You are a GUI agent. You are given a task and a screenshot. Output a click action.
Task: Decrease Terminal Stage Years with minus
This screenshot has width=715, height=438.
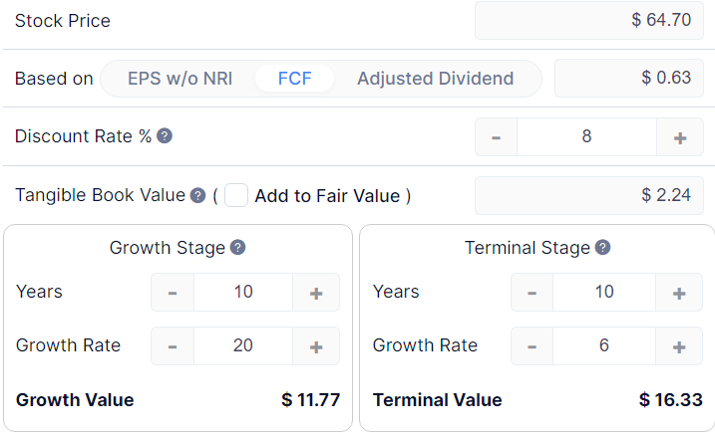click(x=532, y=293)
